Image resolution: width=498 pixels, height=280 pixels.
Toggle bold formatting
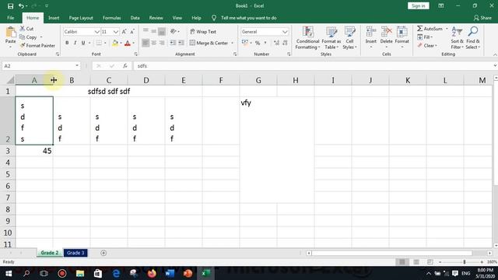(x=67, y=43)
